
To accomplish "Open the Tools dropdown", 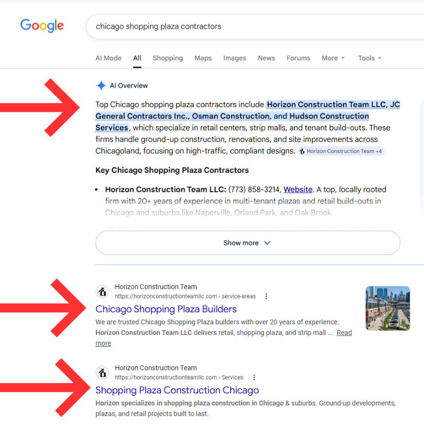I will click(x=369, y=58).
